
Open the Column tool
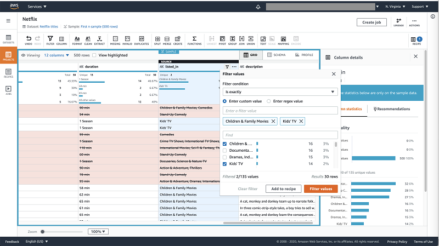point(61,40)
